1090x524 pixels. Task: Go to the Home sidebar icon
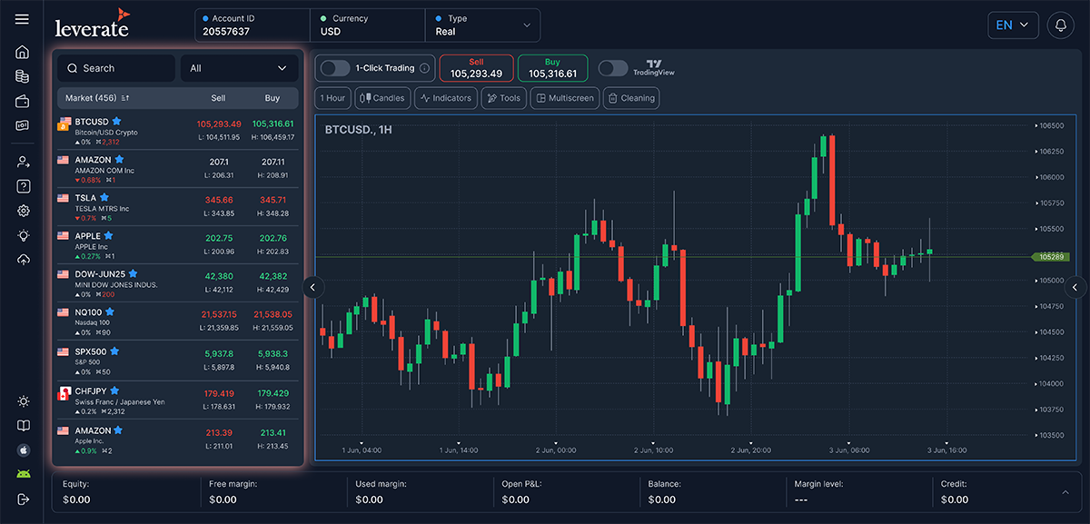tap(23, 52)
